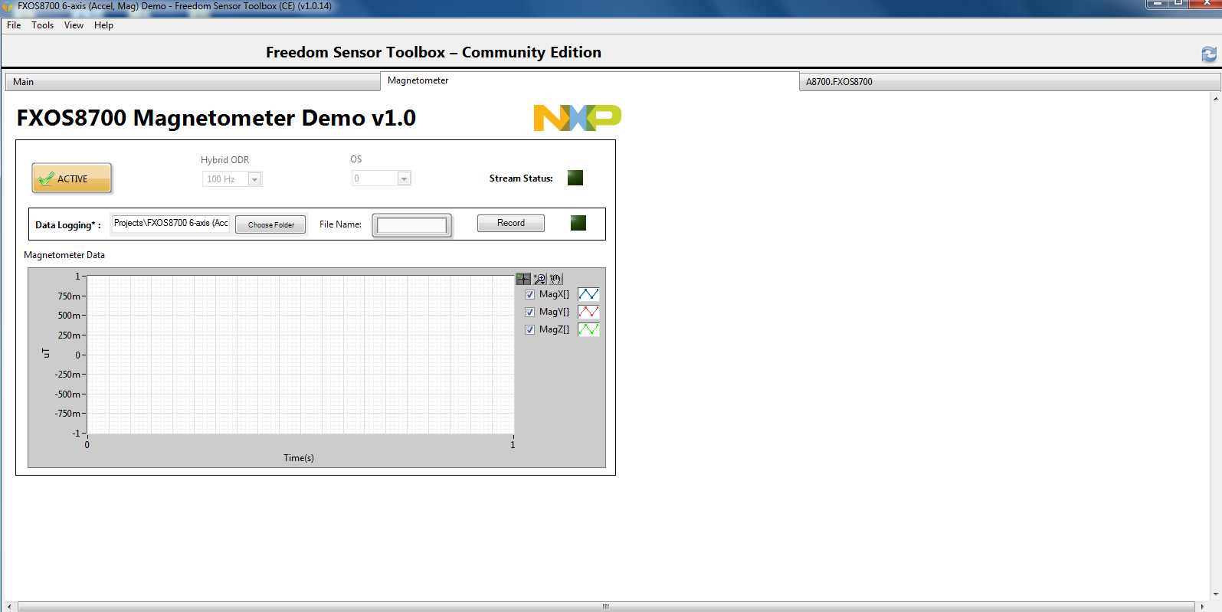
Task: Click the Record status indicator LED
Action: tap(578, 223)
